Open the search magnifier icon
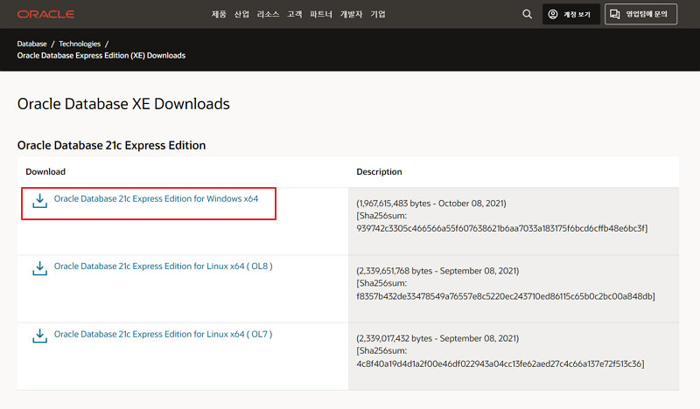The height and width of the screenshot is (409, 700). point(528,14)
